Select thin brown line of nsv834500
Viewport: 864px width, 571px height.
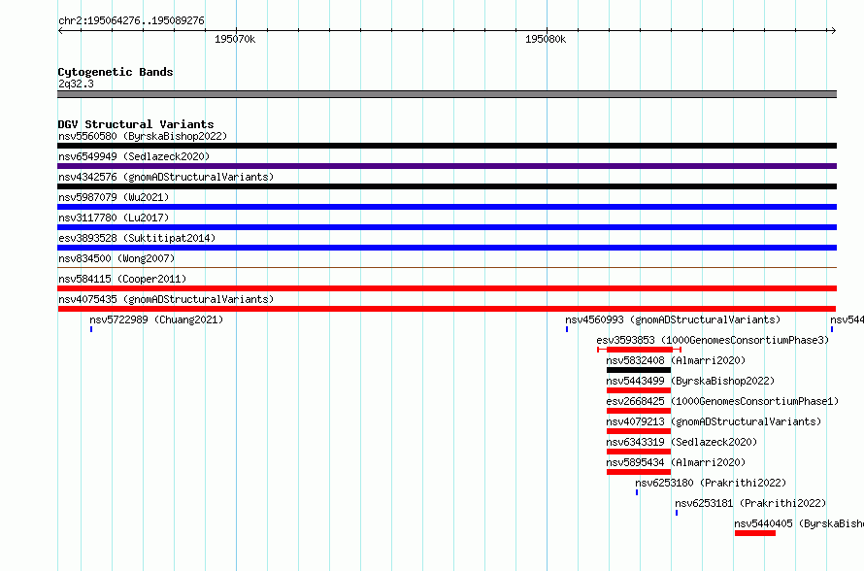[x=447, y=267]
